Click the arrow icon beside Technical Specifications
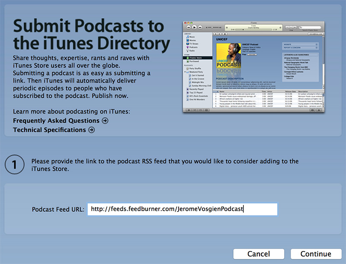 (x=92, y=130)
